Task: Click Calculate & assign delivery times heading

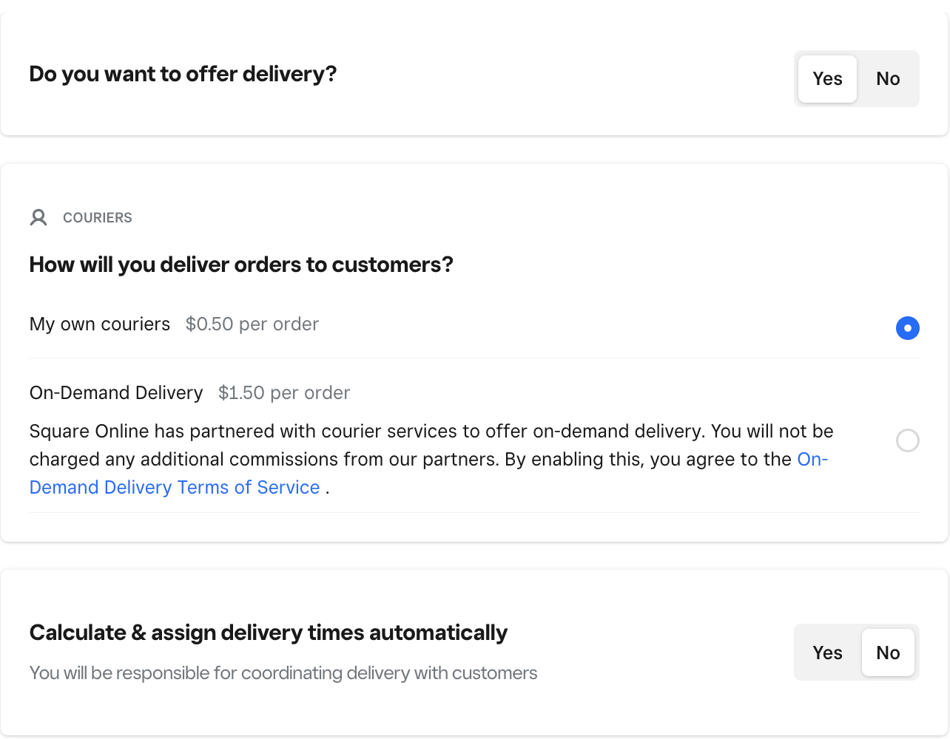Action: (x=269, y=633)
